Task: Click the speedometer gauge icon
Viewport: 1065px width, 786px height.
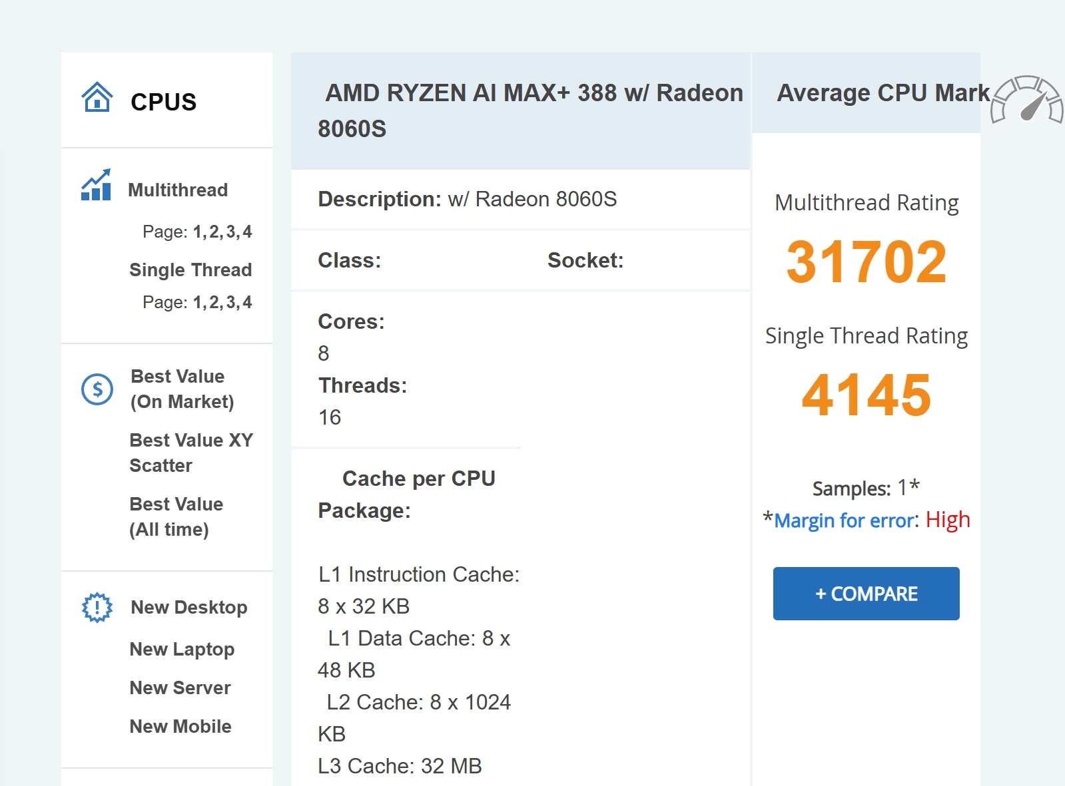Action: 1026,100
